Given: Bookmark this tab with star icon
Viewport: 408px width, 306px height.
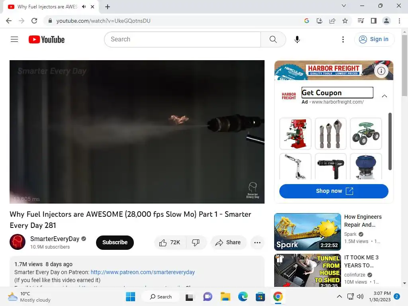Looking at the screenshot, I should tap(345, 21).
